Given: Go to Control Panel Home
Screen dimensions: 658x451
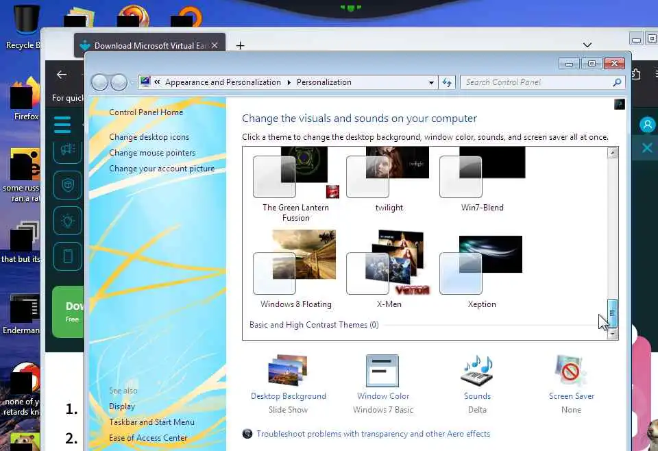Looking at the screenshot, I should [146, 112].
